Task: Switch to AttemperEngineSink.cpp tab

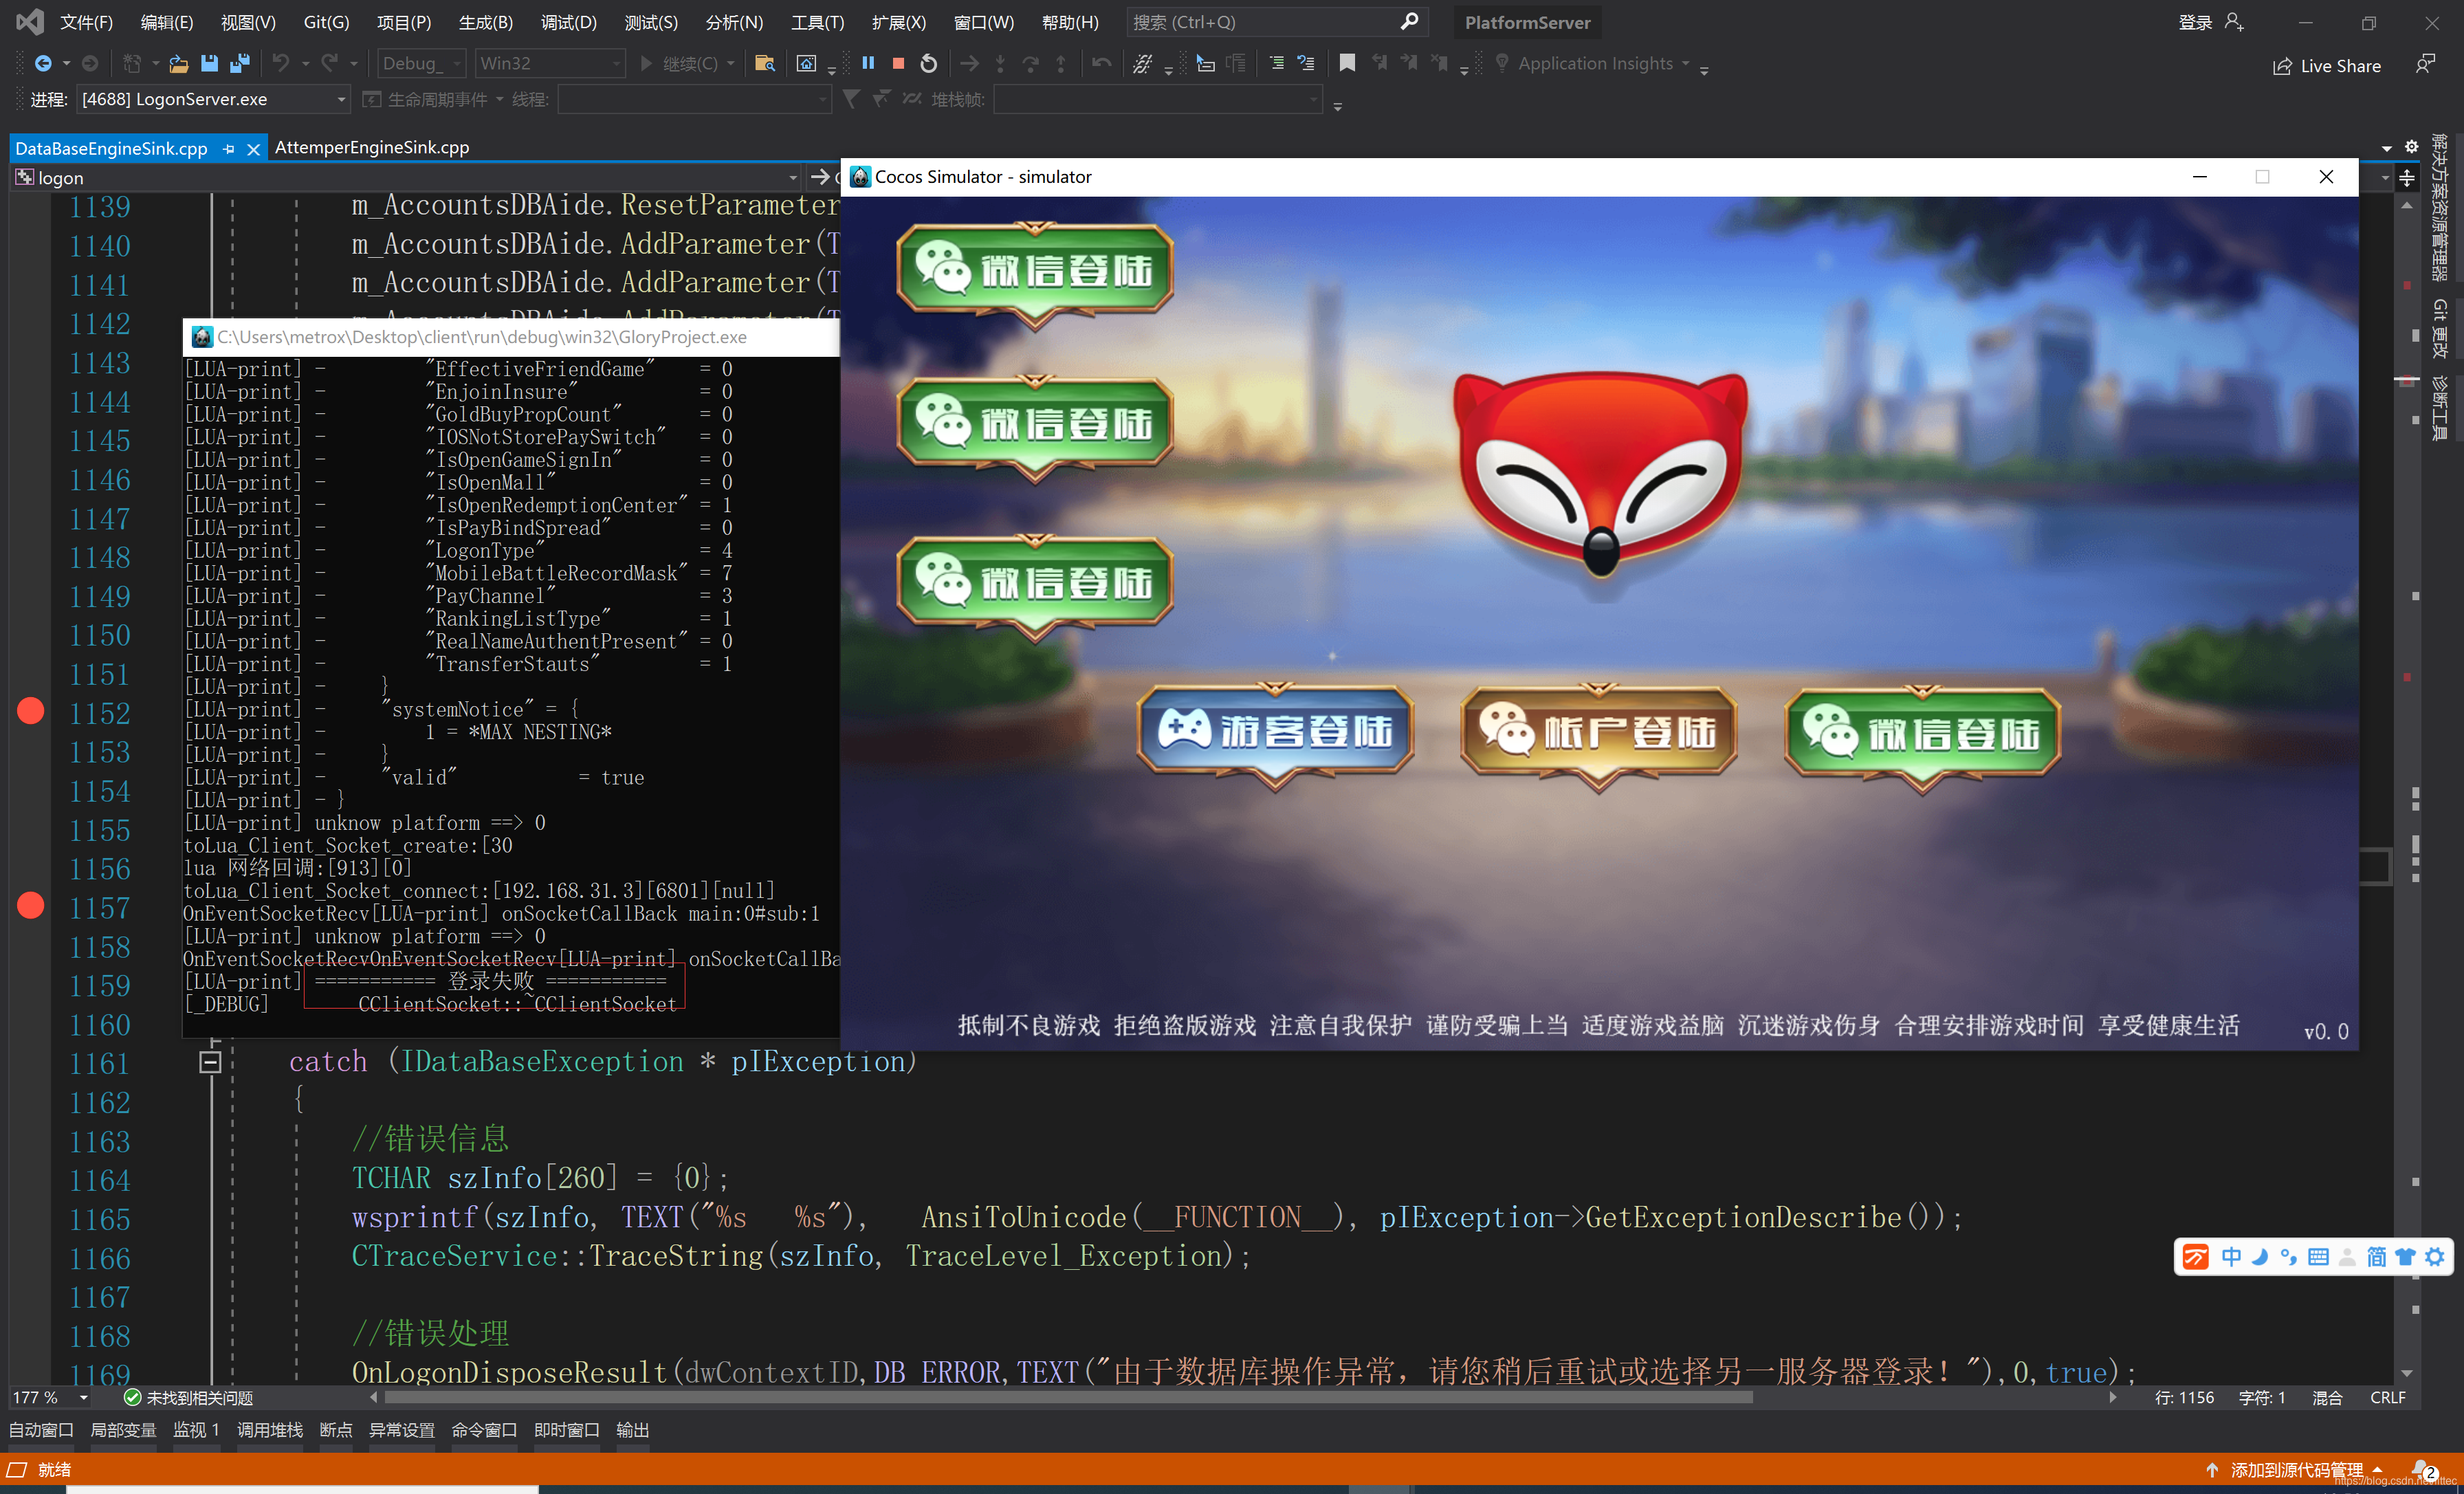Action: pyautogui.click(x=372, y=147)
